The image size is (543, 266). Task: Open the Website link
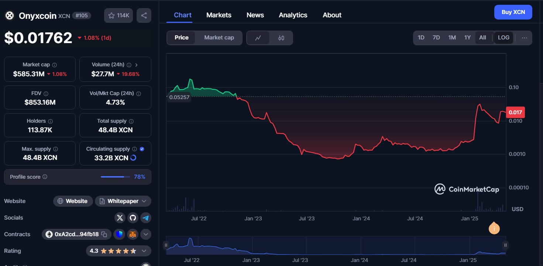pyautogui.click(x=73, y=201)
